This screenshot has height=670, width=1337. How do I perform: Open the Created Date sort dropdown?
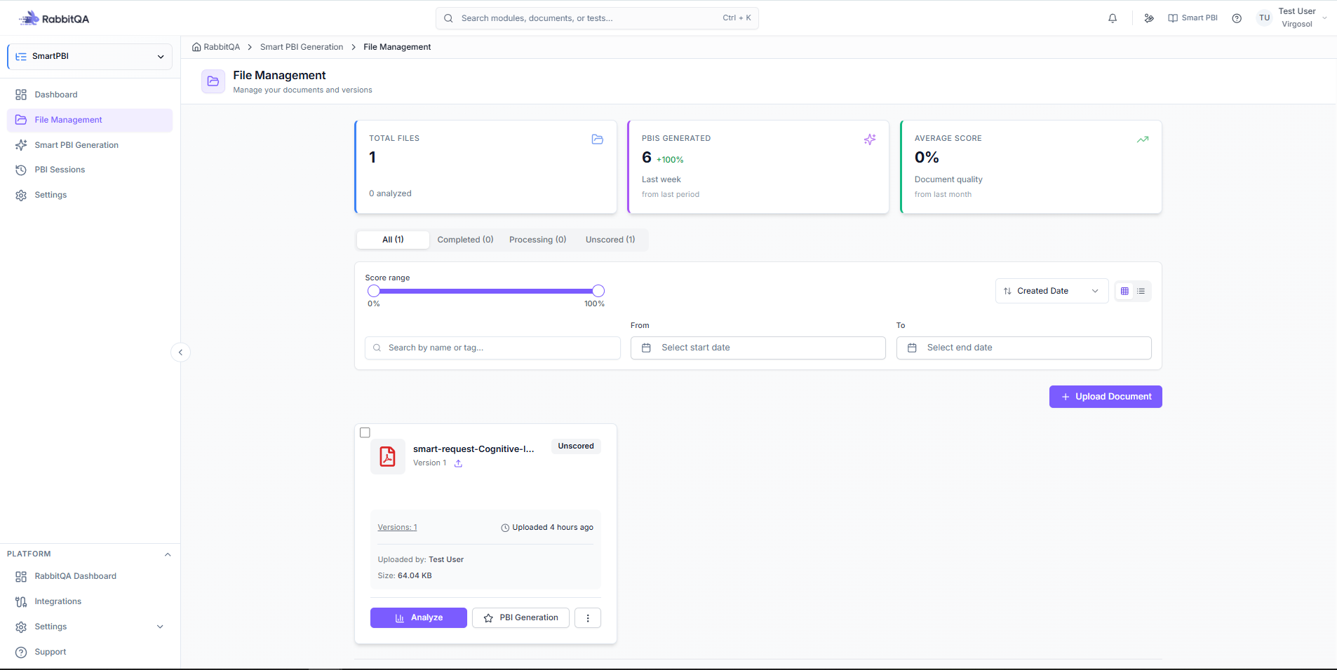tap(1052, 291)
